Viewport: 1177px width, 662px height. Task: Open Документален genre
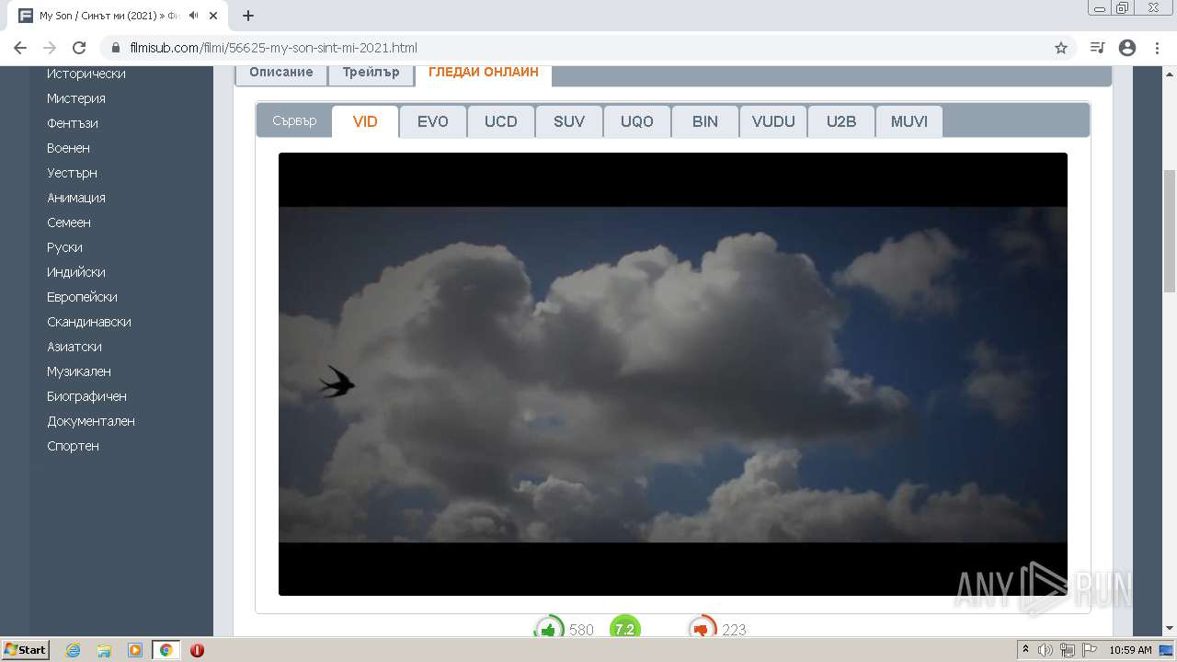[91, 421]
